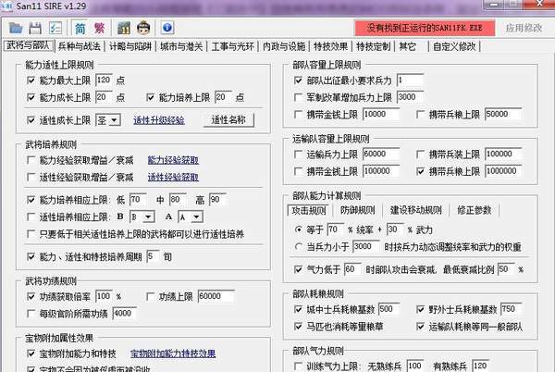555x372 pixels.
Task: Click the 野外士兵耗粮基数 field showing 750
Action: click(512, 309)
